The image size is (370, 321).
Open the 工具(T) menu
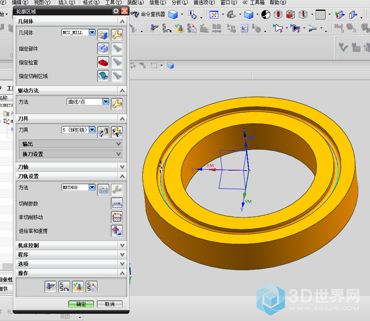point(113,2)
